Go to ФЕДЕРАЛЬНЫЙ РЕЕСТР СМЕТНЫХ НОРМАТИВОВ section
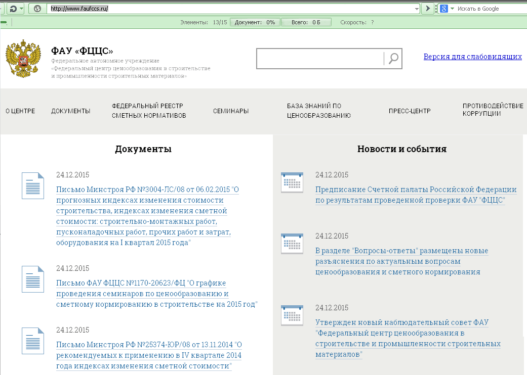This screenshot has width=527, height=375. click(149, 111)
